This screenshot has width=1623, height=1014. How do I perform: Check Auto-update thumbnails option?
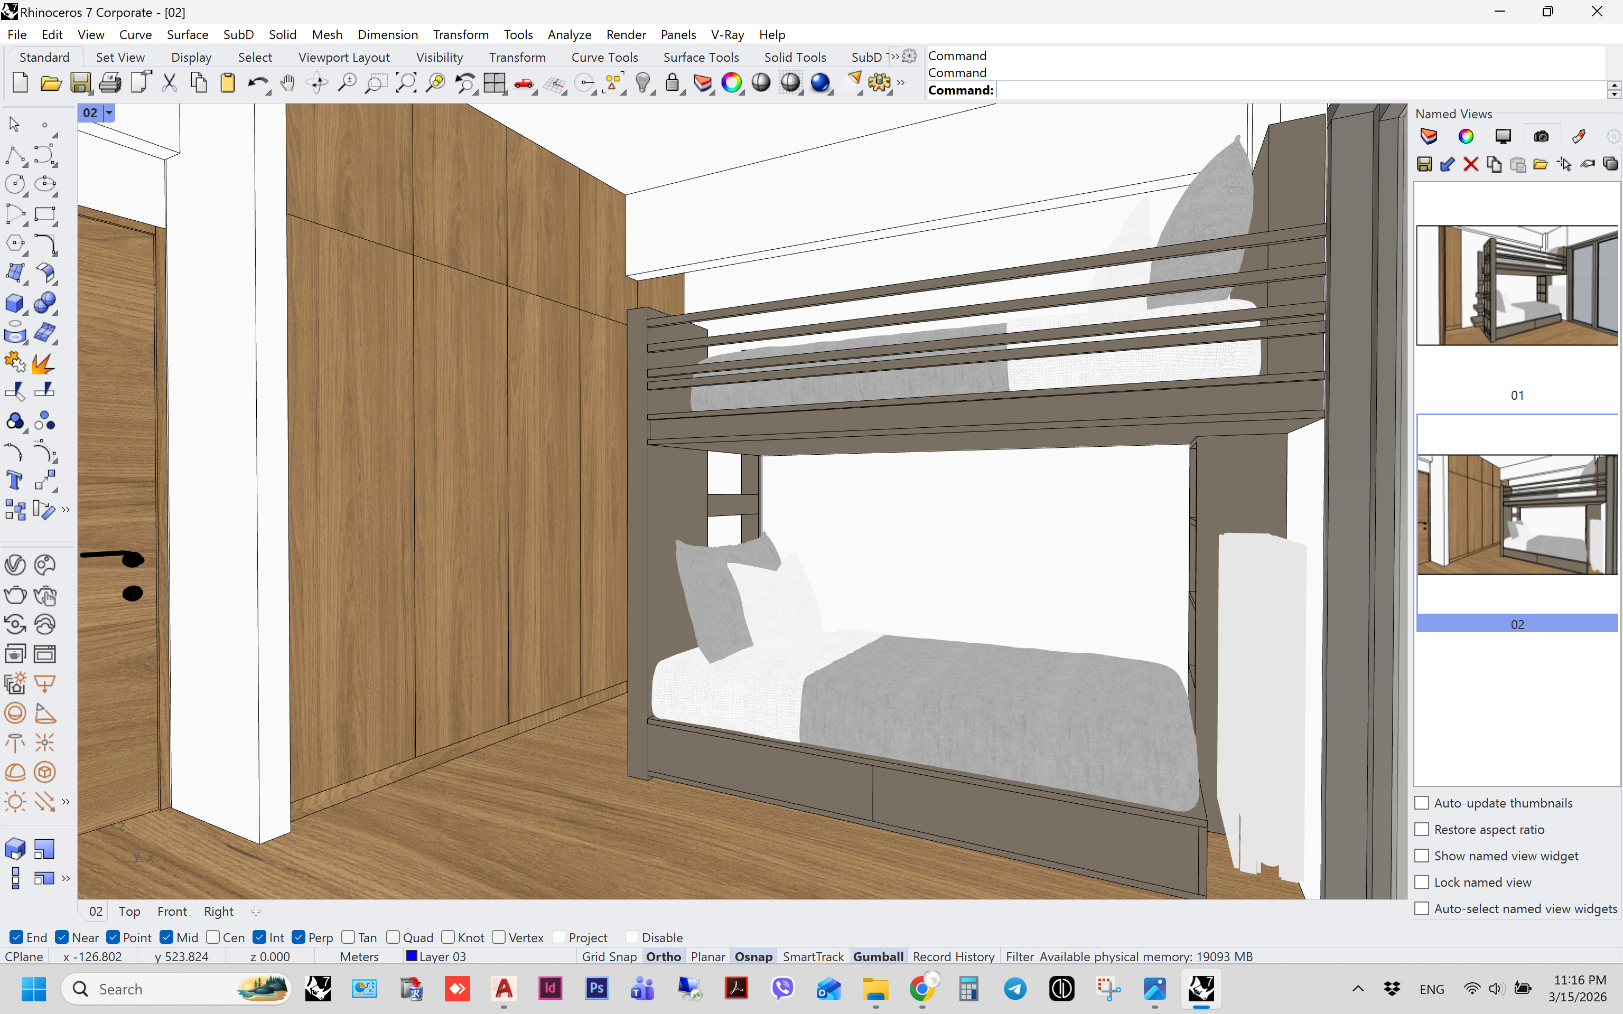(x=1422, y=803)
